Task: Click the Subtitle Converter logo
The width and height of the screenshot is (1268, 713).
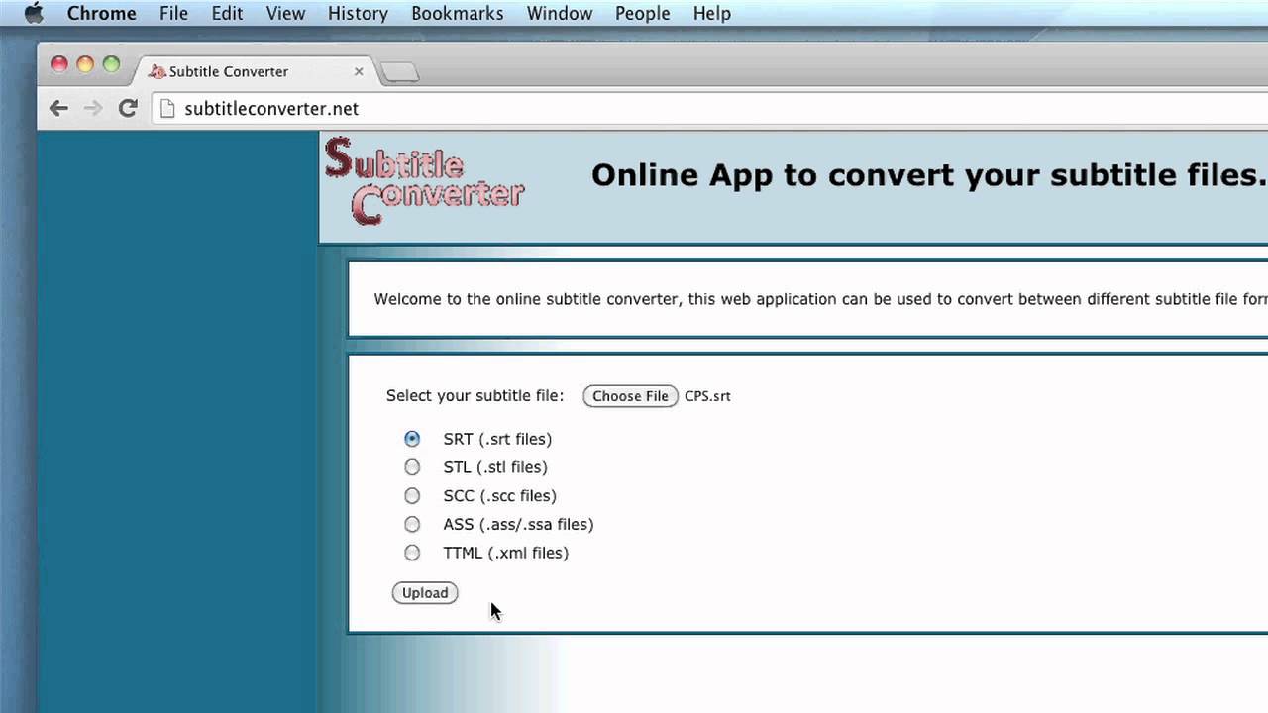Action: [x=424, y=180]
